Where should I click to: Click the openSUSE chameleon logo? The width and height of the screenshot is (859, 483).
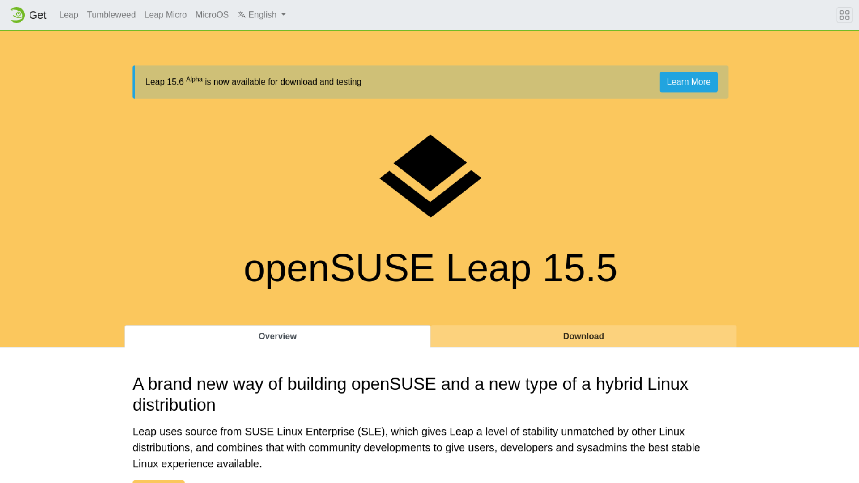(x=17, y=15)
